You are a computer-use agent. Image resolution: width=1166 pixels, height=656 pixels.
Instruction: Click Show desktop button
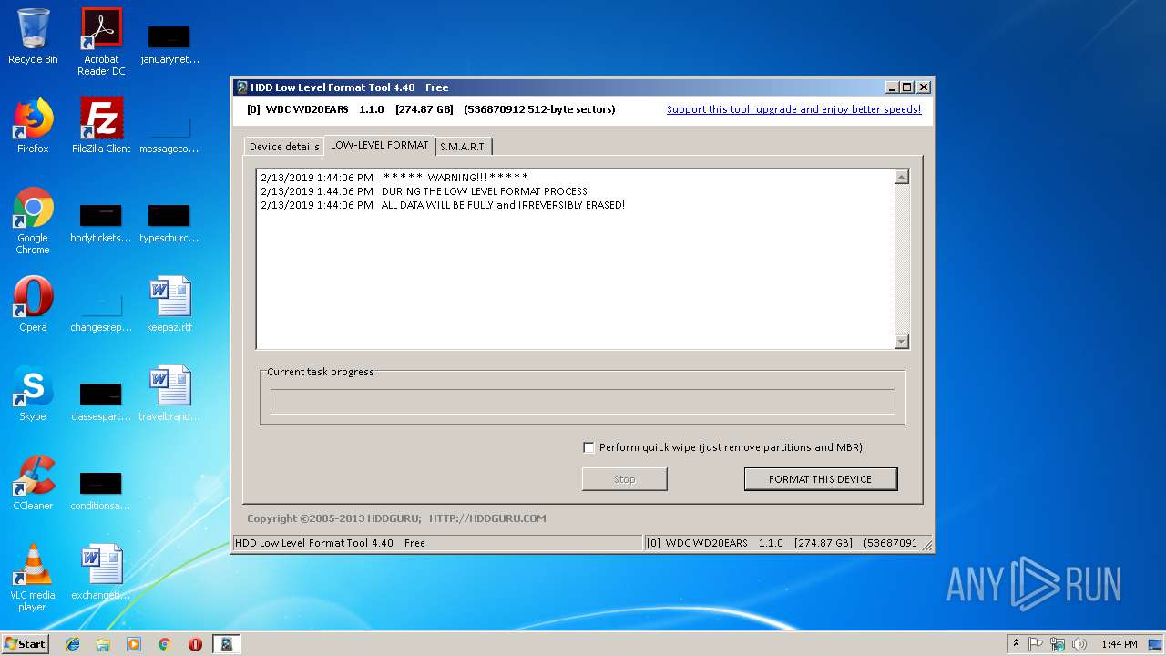click(x=1156, y=644)
